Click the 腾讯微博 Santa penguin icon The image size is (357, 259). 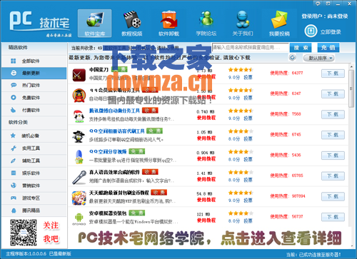click(x=79, y=116)
